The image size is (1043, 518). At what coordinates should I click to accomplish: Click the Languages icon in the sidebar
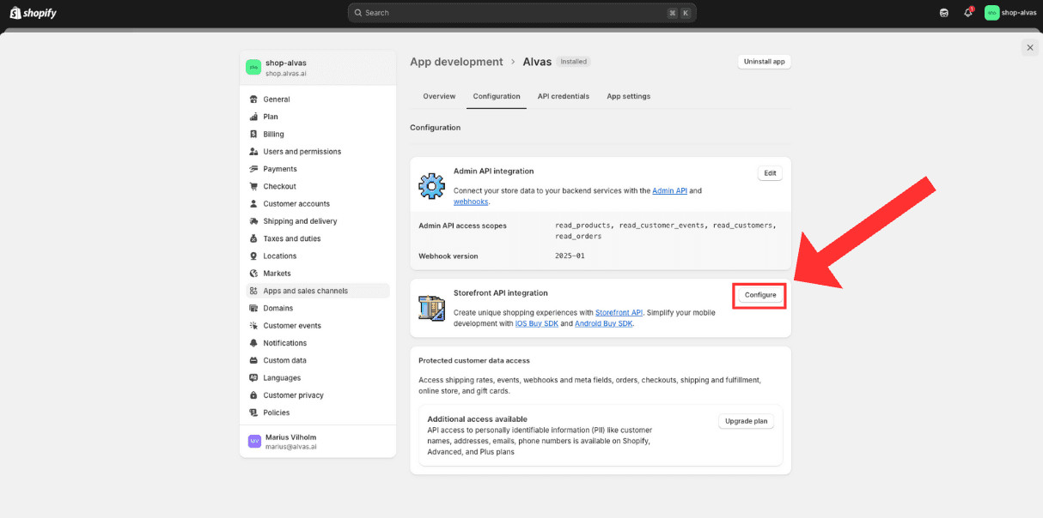pos(253,378)
